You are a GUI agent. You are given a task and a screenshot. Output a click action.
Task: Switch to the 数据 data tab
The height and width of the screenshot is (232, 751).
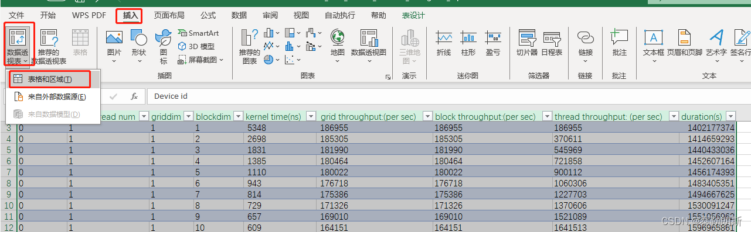(x=239, y=15)
